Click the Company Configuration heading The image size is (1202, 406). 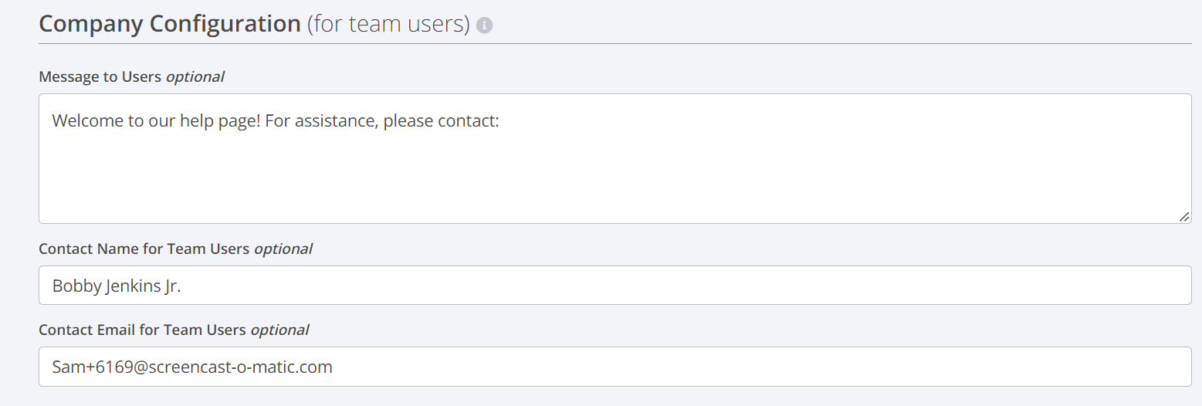pos(170,24)
